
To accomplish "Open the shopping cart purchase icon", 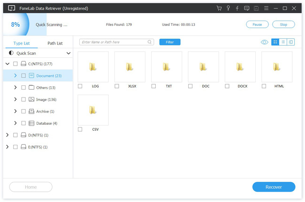I will 219,8.
